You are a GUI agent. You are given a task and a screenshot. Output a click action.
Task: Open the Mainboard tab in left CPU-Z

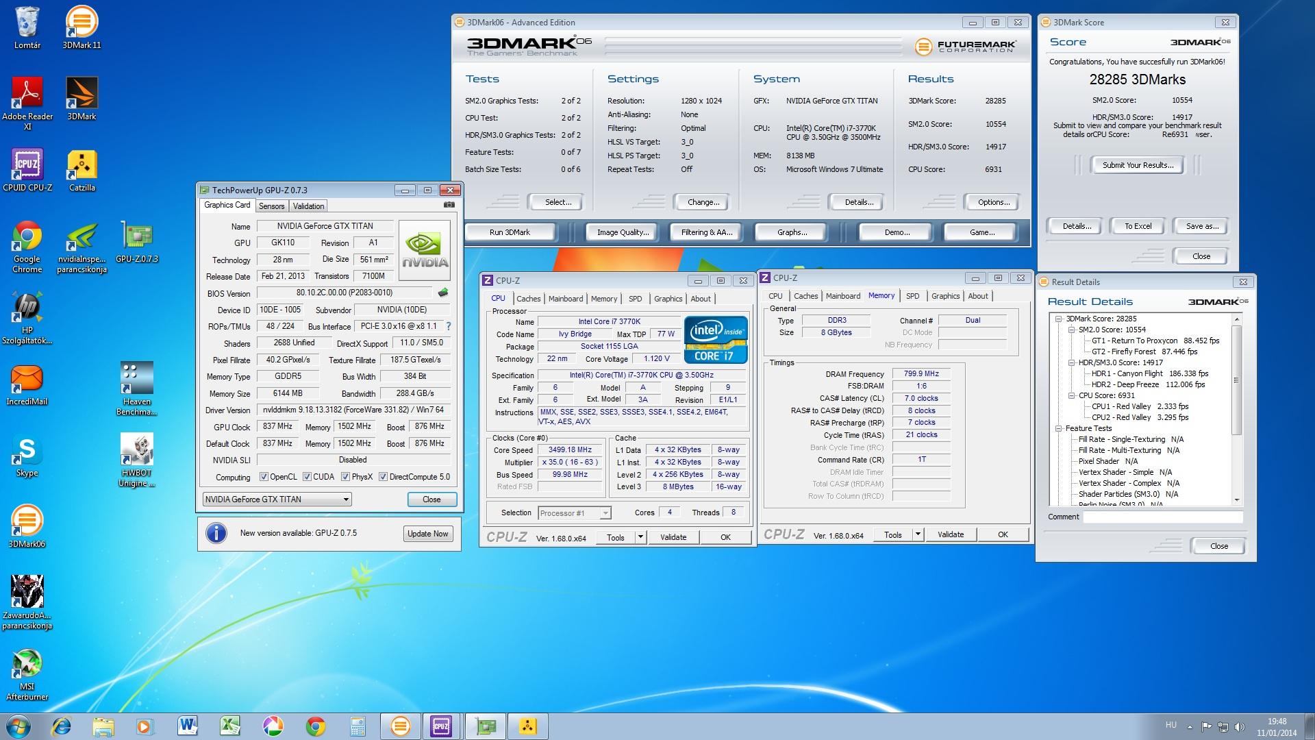click(565, 299)
